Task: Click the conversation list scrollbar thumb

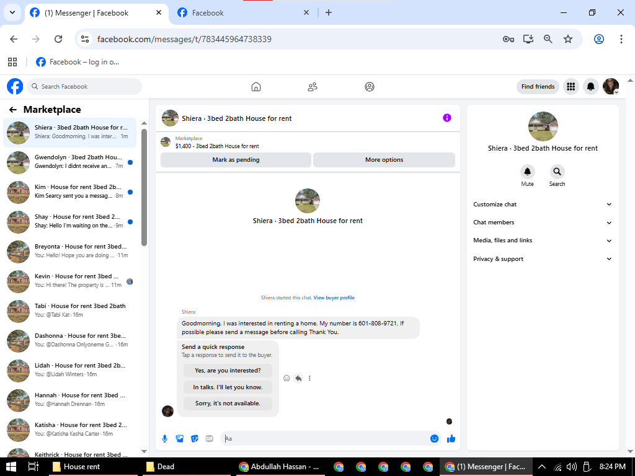Action: pyautogui.click(x=144, y=187)
